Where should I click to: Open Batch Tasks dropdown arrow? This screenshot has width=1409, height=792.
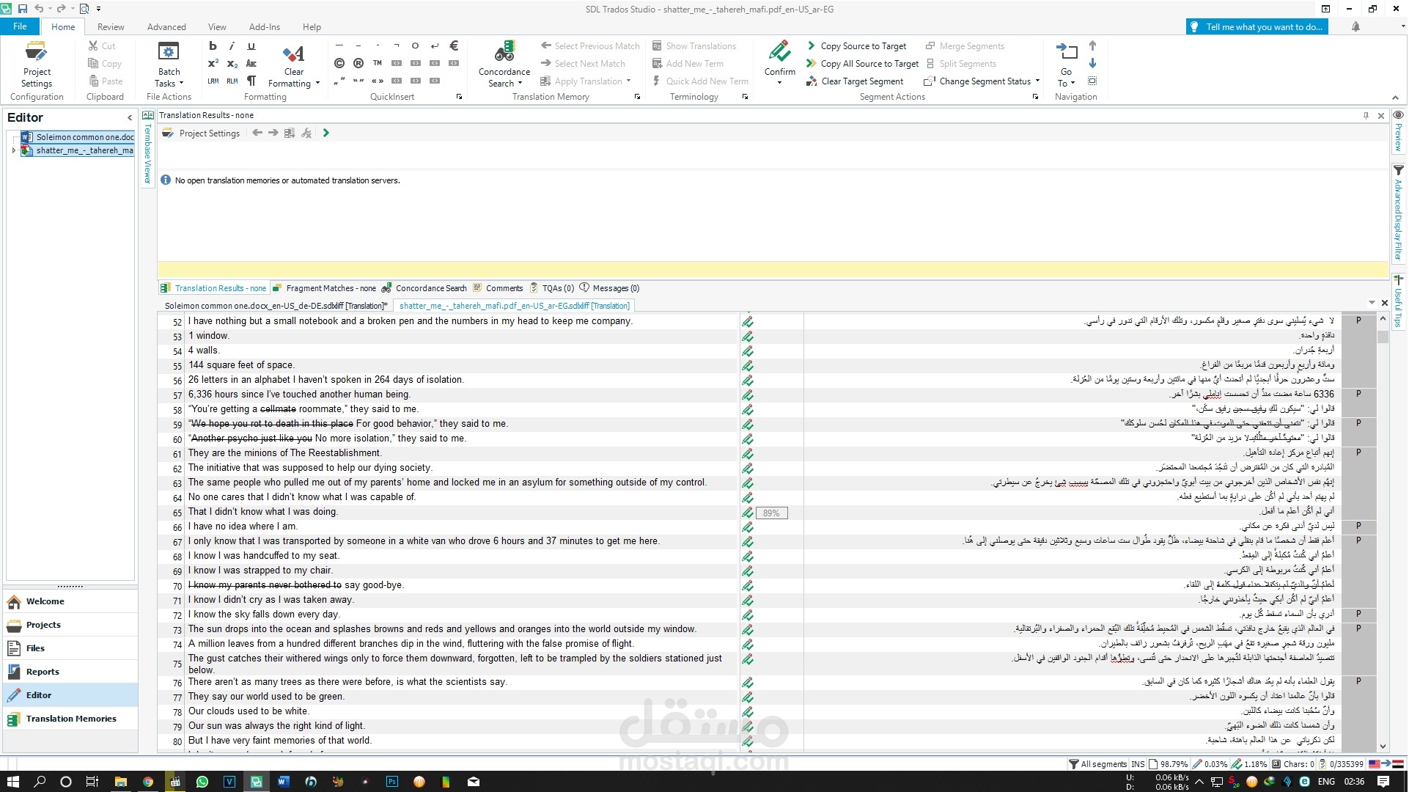click(x=181, y=84)
